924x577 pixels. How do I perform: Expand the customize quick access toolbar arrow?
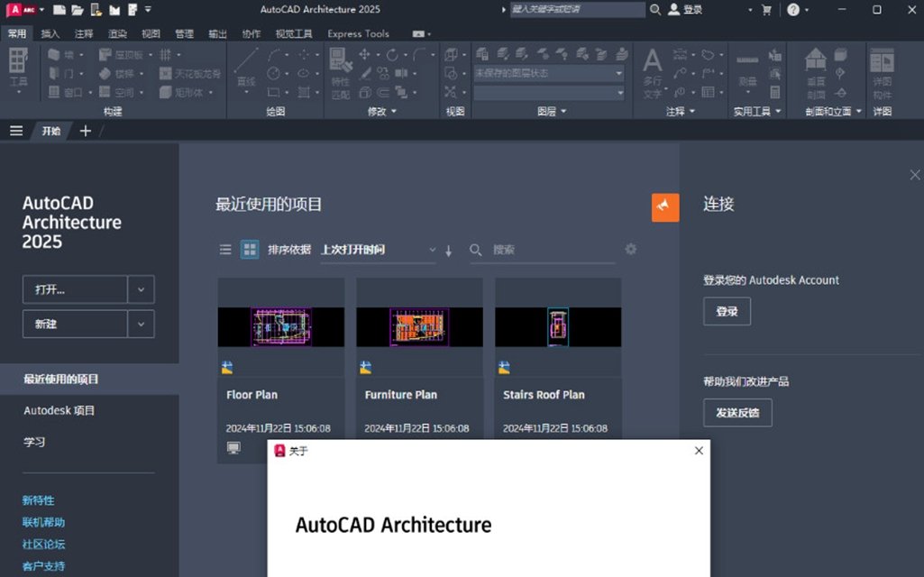pos(148,9)
